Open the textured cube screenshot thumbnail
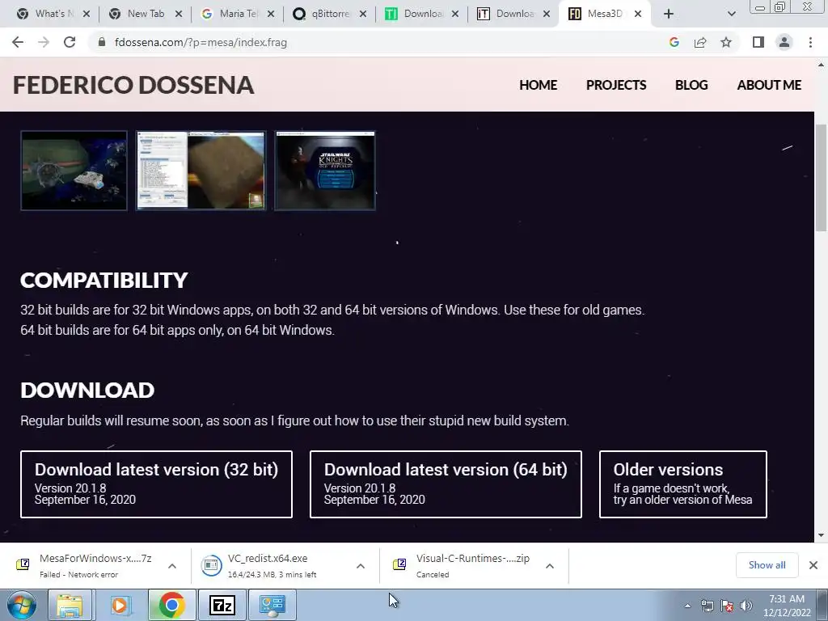 [x=201, y=171]
